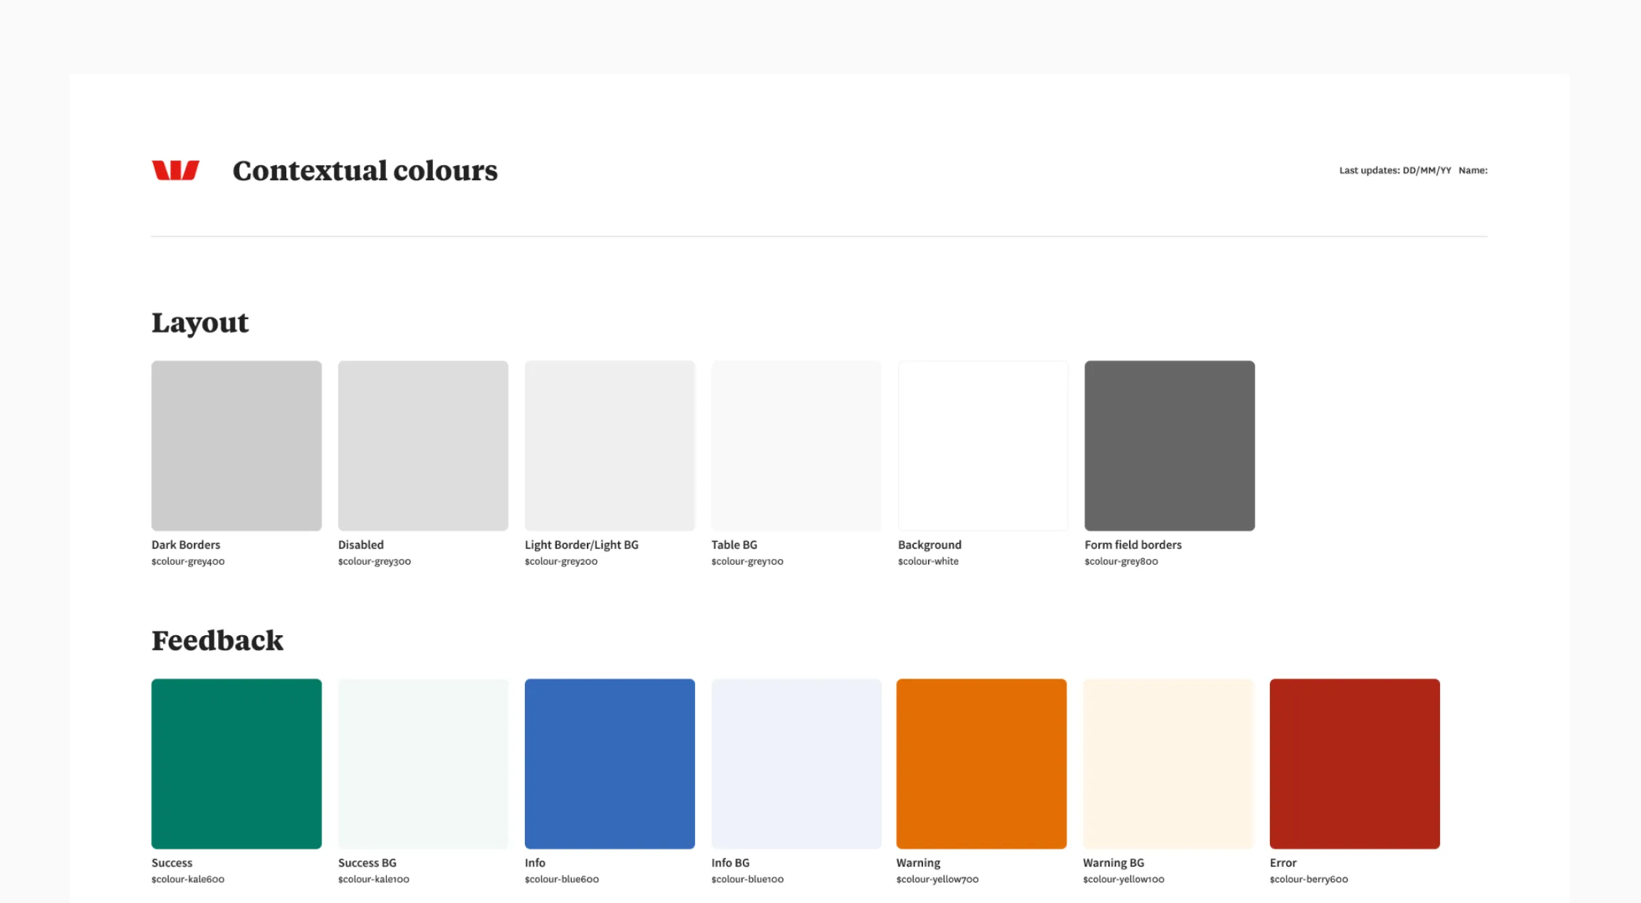Image resolution: width=1641 pixels, height=903 pixels.
Task: Select the light Info BG swatch
Action: click(796, 763)
